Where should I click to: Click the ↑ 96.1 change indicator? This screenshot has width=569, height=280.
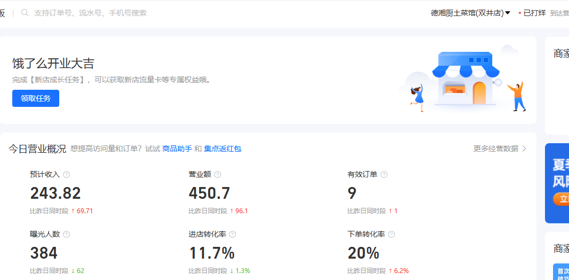coord(239,211)
